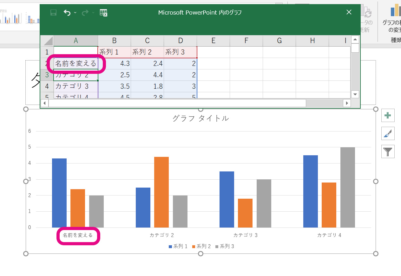Select cell with value 3.5
The image size is (401, 276).
[x=114, y=86]
